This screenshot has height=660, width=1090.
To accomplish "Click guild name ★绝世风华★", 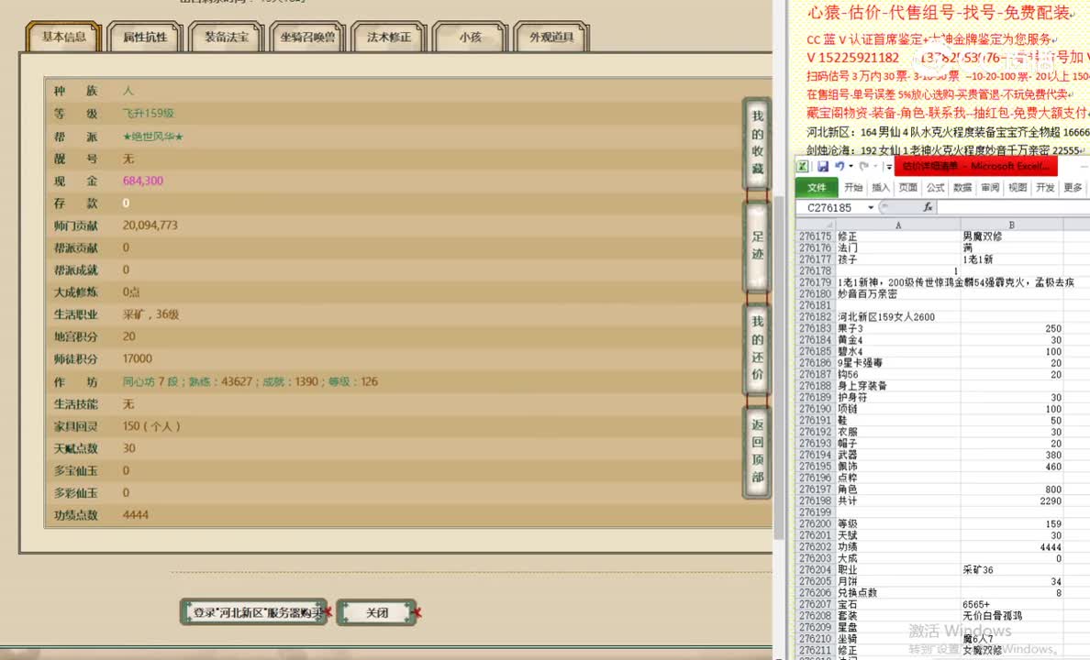I will pyautogui.click(x=153, y=137).
